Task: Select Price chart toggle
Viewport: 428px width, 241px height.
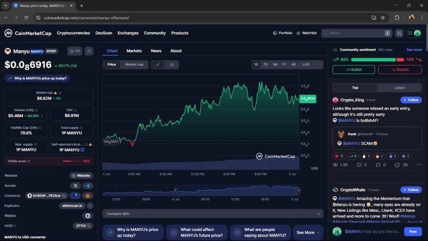Action: click(111, 64)
